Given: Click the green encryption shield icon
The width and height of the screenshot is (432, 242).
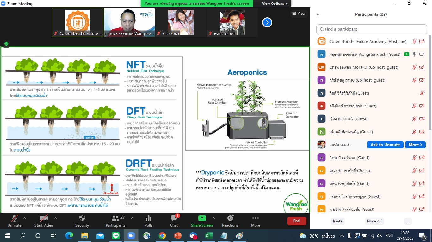Looking at the screenshot, I should (x=6, y=44).
